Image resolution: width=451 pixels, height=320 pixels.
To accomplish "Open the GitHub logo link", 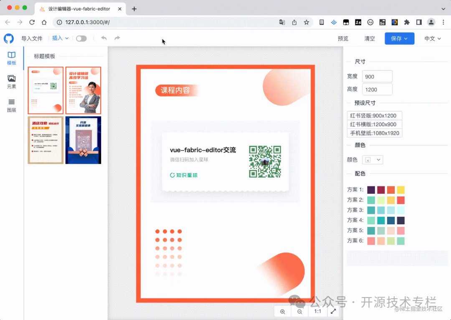I will pyautogui.click(x=9, y=38).
